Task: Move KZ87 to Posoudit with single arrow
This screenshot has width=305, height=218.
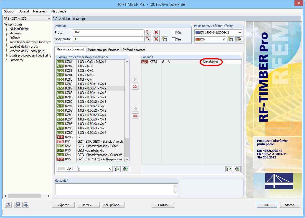Action: pos(135,79)
